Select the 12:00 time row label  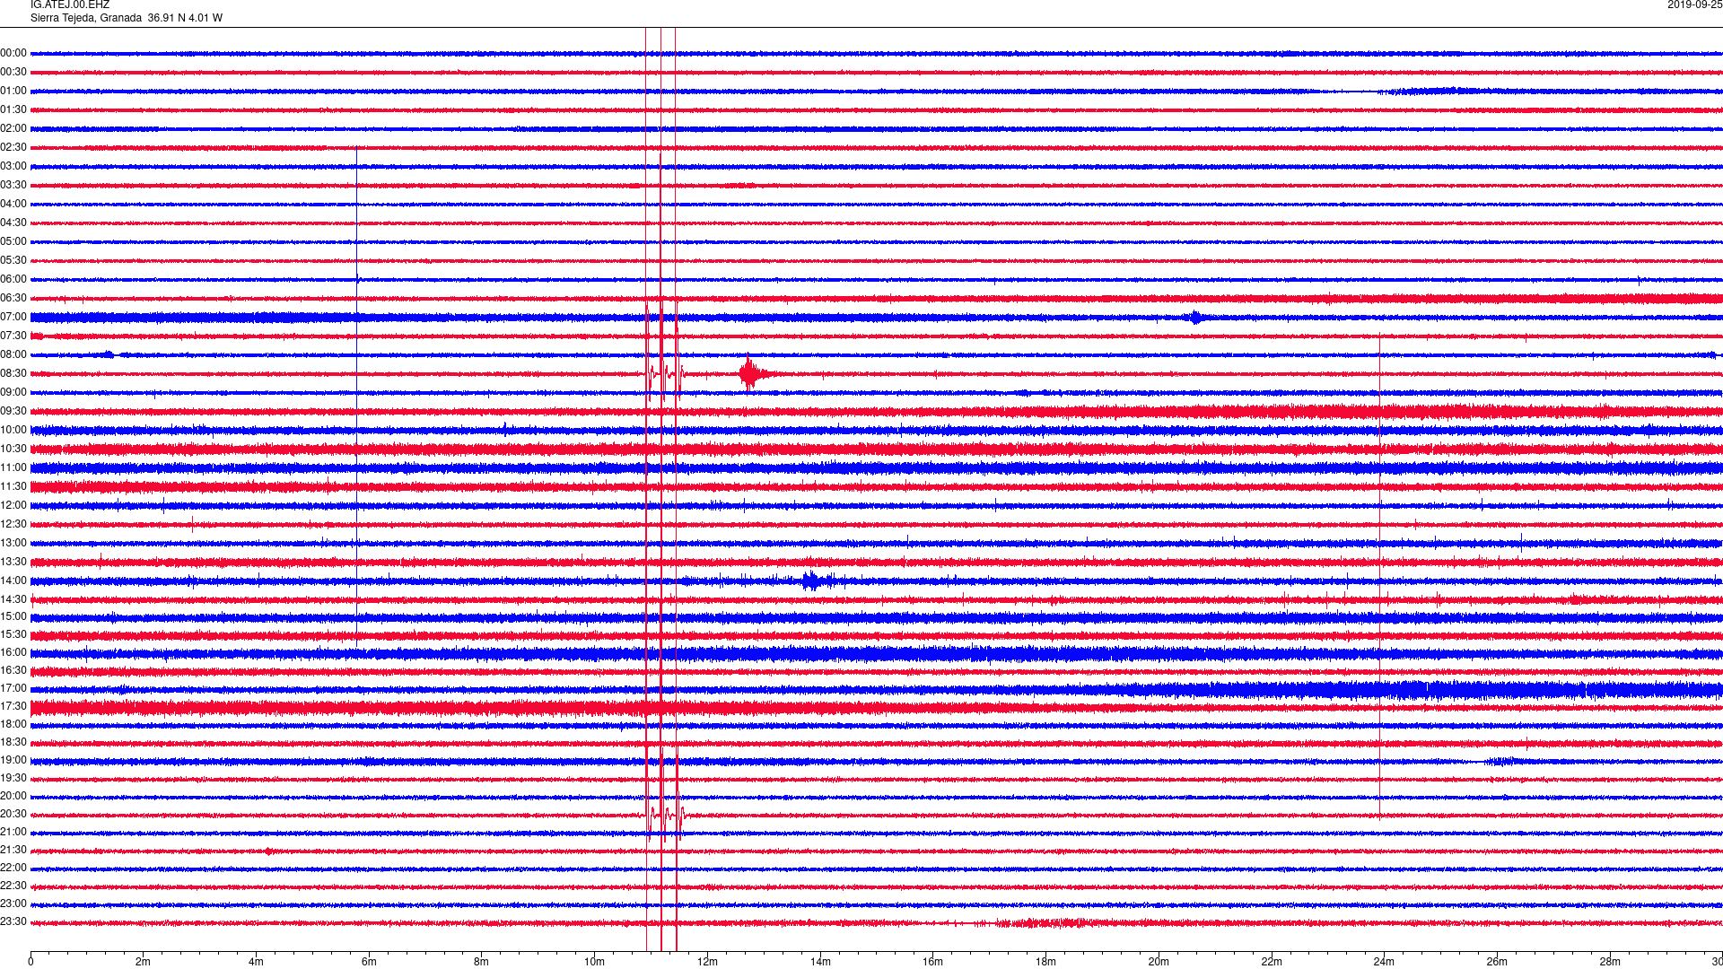(13, 506)
